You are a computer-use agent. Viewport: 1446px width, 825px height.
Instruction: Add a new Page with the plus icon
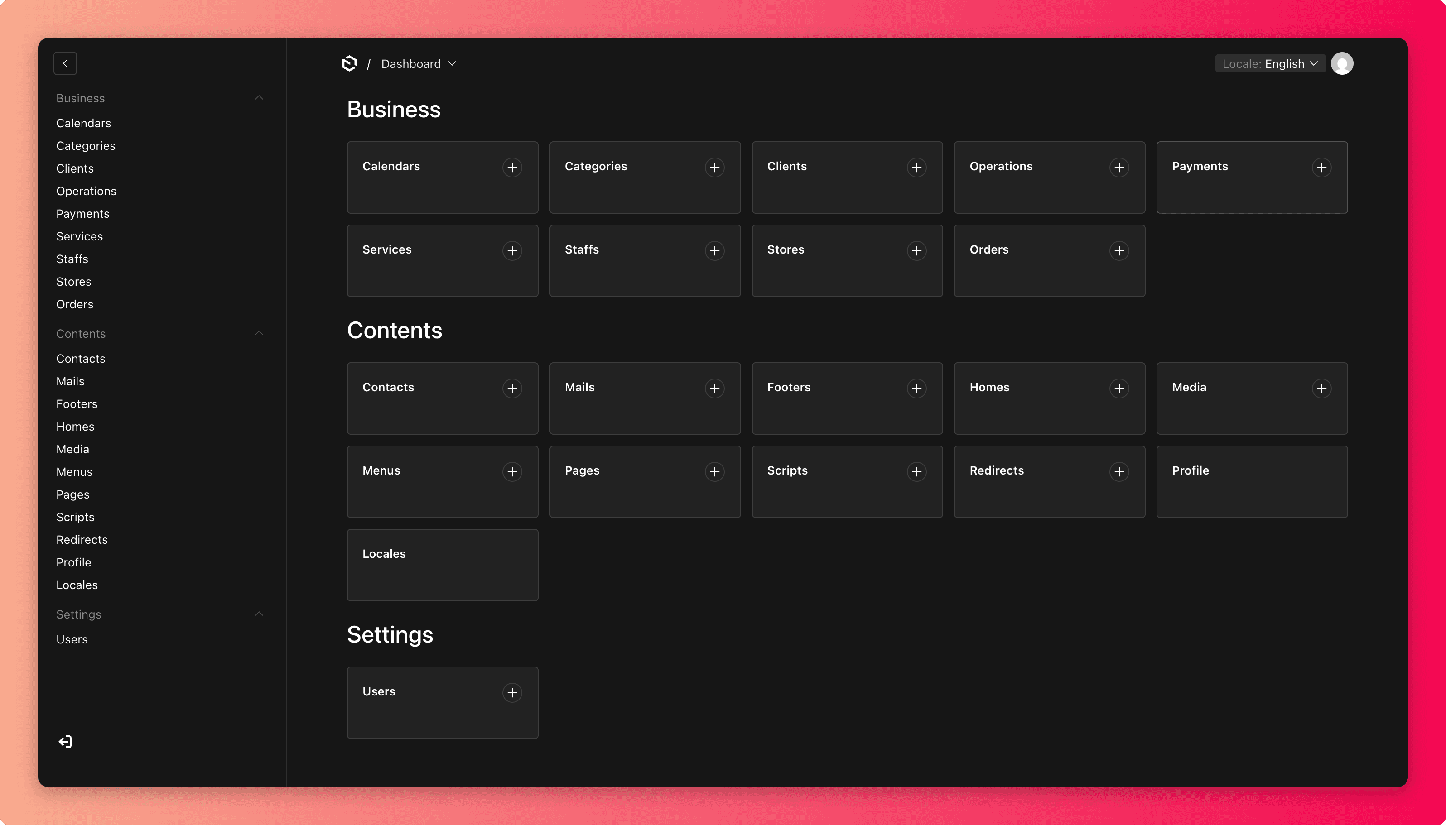(x=714, y=472)
